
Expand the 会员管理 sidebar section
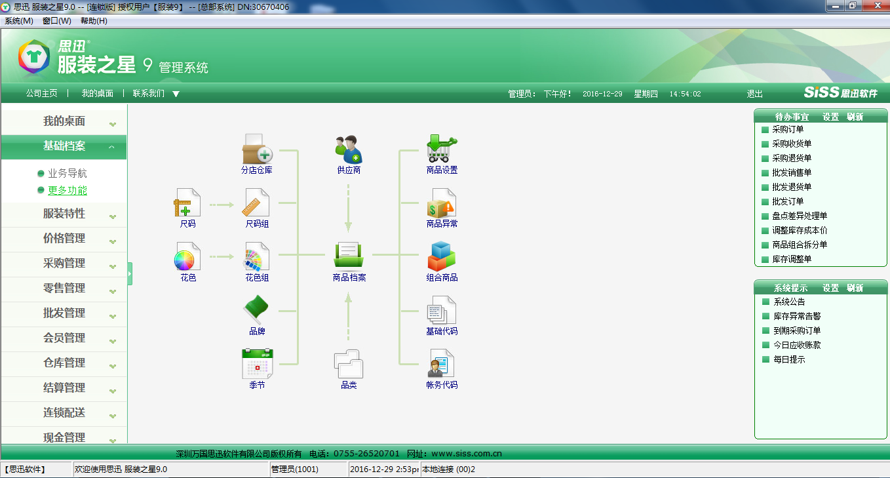[x=64, y=338]
